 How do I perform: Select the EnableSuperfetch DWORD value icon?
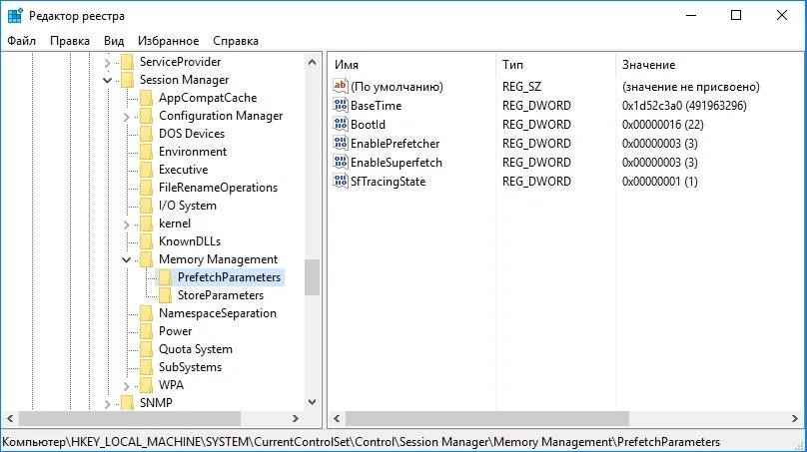(x=341, y=162)
